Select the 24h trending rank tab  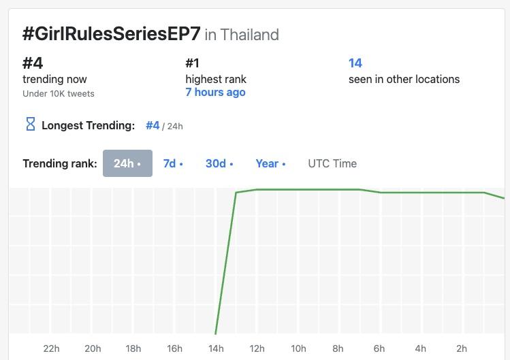click(x=127, y=163)
